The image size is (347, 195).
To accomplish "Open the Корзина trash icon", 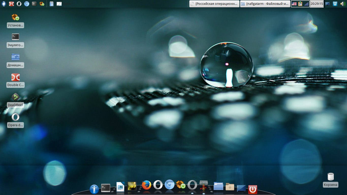I will [330, 177].
